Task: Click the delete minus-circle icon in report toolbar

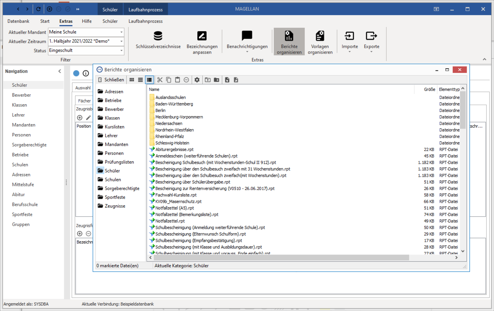Action: coord(186,80)
